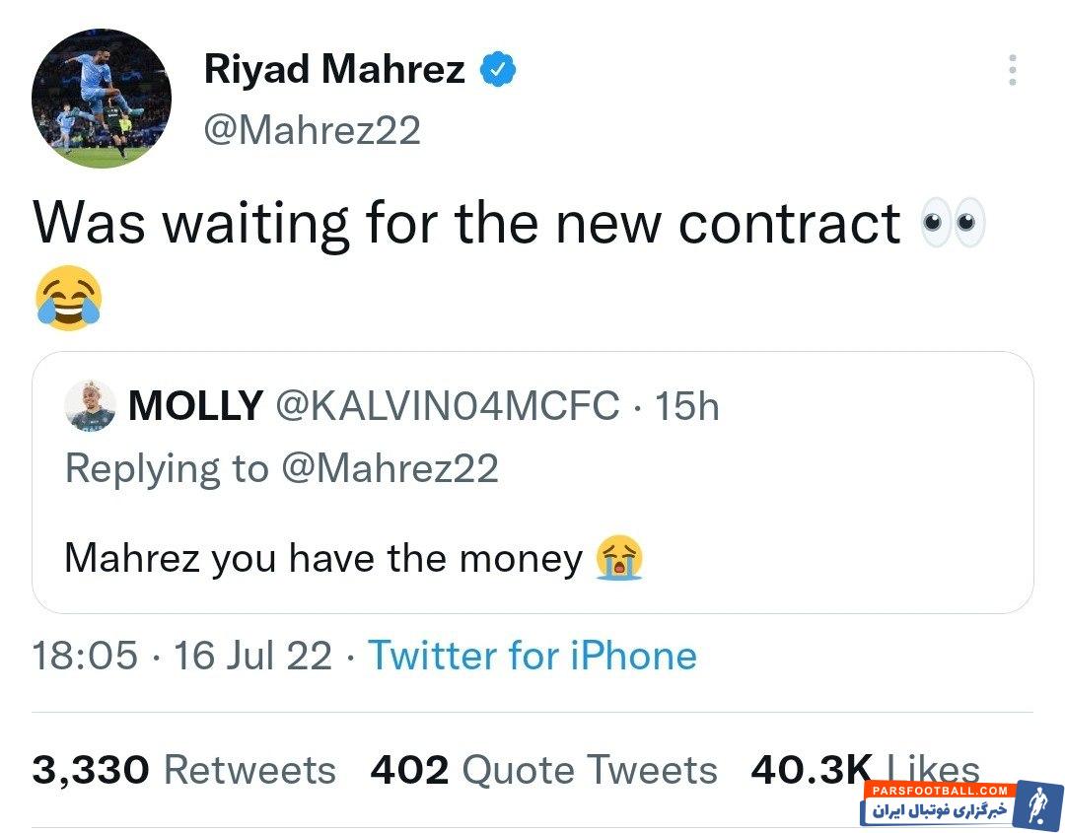This screenshot has width=1065, height=833.
Task: Click the 18:05 · 16 Jul 22 timestamp
Action: click(182, 656)
